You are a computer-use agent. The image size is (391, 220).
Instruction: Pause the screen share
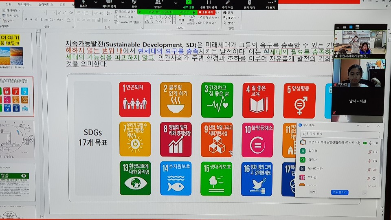209,3
